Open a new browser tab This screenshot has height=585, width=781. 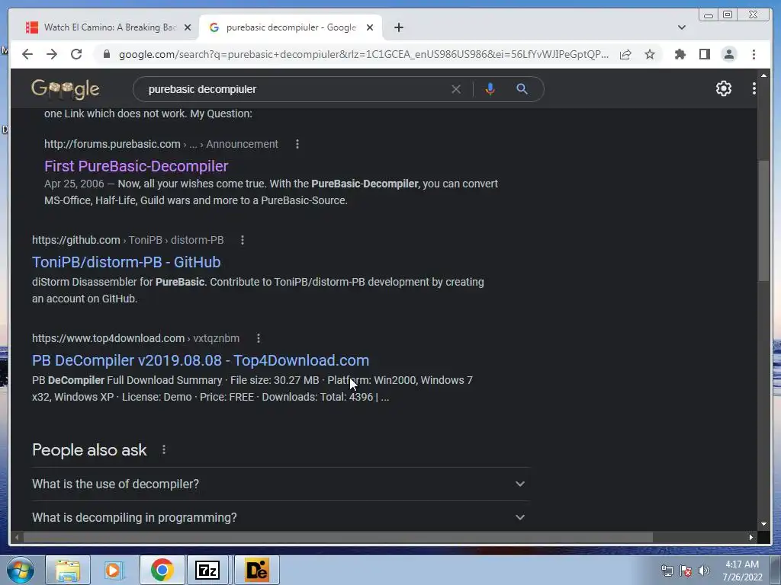pyautogui.click(x=398, y=27)
